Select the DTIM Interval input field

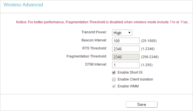(126, 65)
